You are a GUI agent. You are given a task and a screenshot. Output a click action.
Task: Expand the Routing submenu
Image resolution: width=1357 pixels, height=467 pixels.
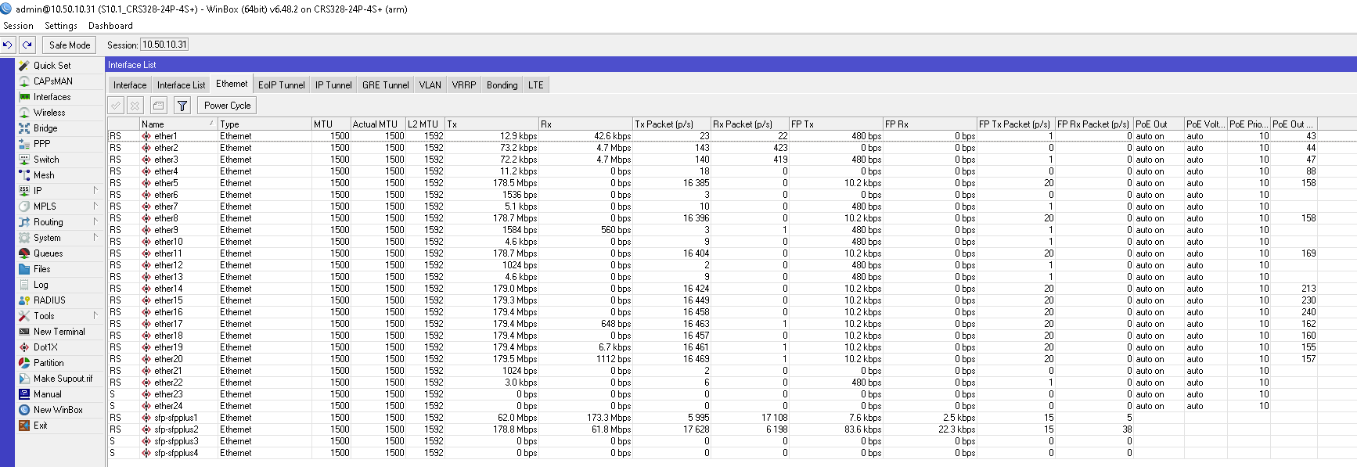[96, 222]
